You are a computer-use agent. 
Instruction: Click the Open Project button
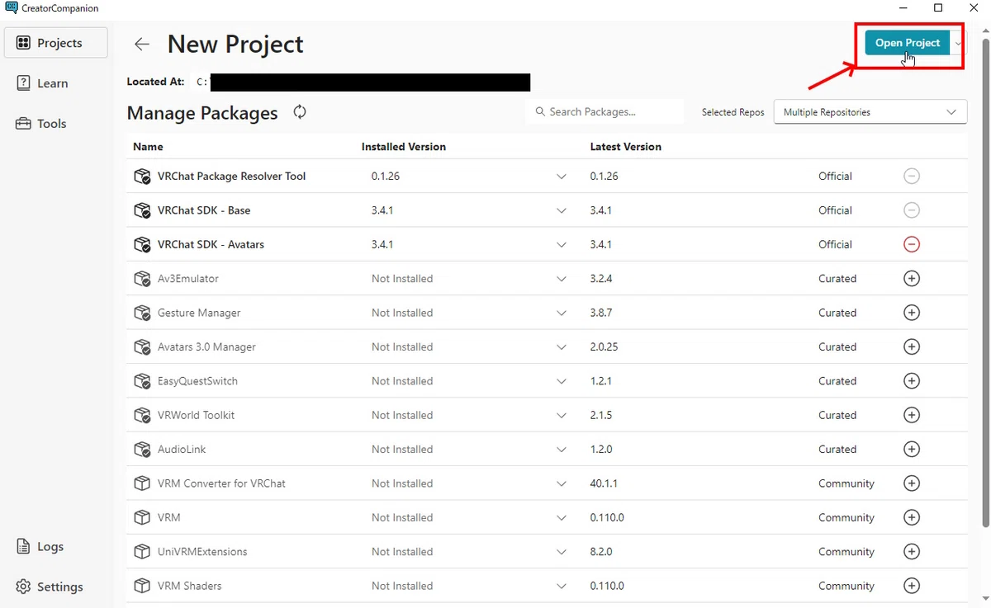(x=908, y=43)
